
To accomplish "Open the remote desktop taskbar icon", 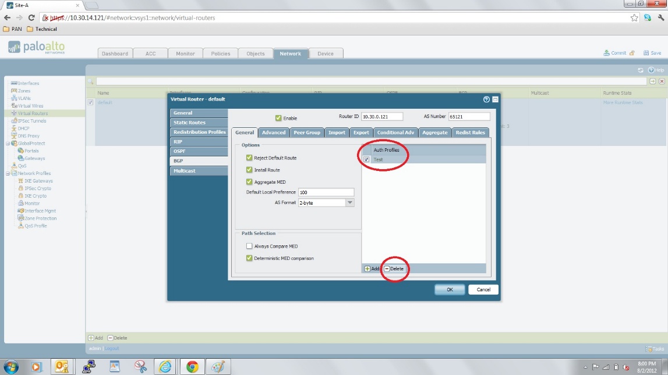I will 89,366.
